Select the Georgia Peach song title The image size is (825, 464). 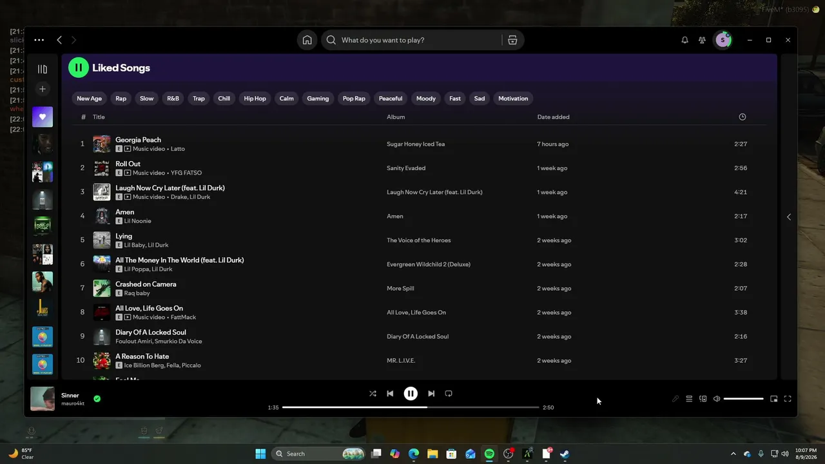click(138, 140)
